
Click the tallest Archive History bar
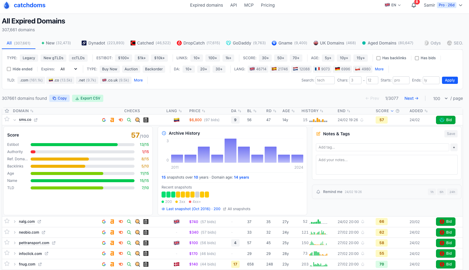230,150
